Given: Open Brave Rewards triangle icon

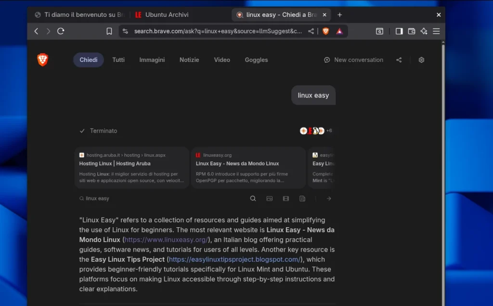Looking at the screenshot, I should [x=339, y=31].
